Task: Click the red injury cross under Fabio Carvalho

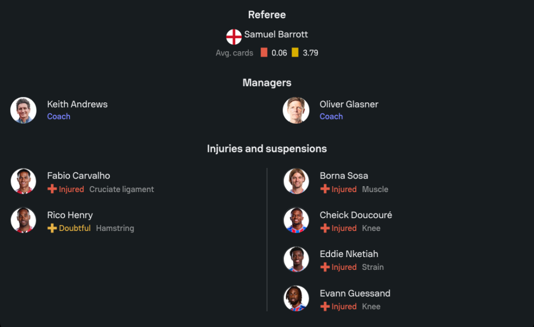Action: [x=52, y=189]
